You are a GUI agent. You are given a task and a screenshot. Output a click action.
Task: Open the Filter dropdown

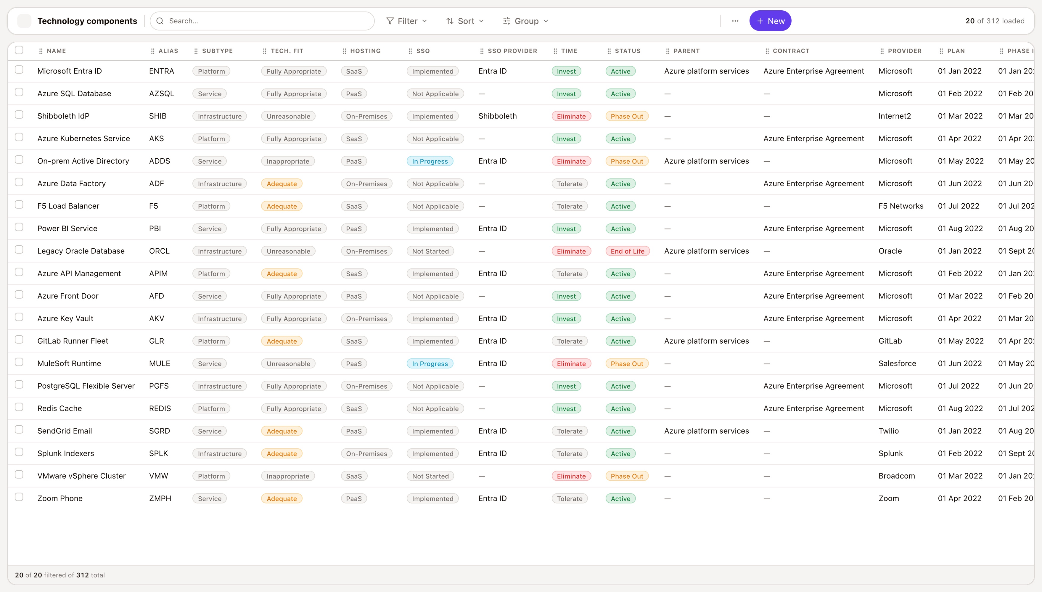[406, 21]
